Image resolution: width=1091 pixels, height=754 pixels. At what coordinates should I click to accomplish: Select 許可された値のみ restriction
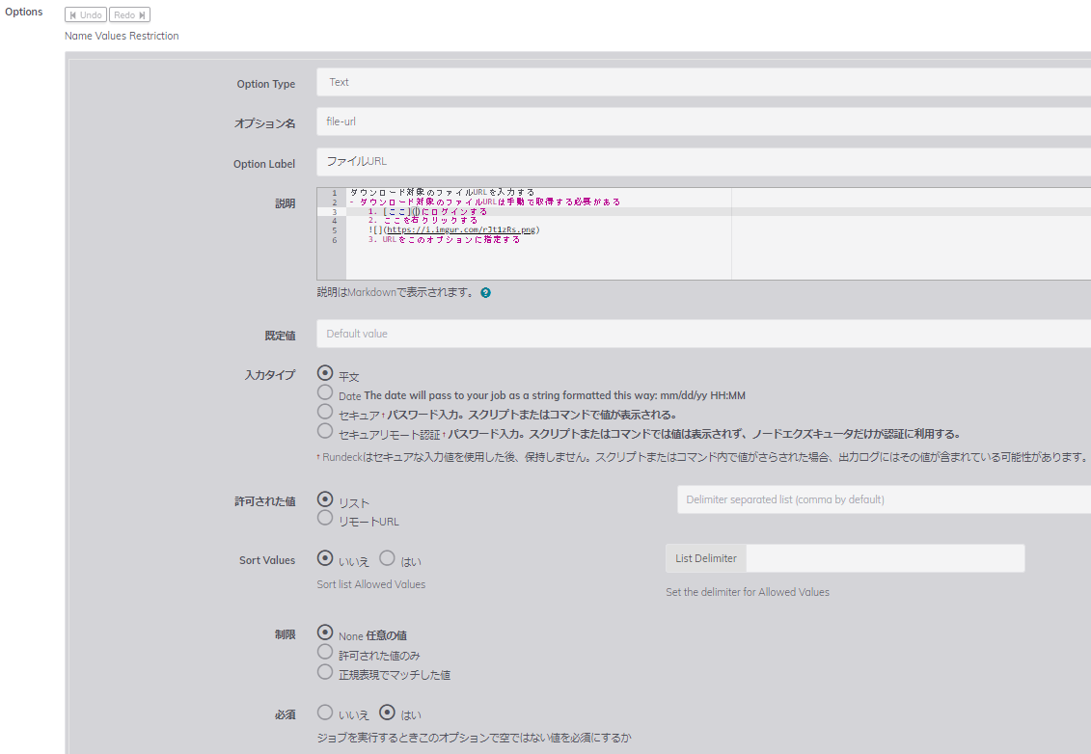pyautogui.click(x=325, y=652)
